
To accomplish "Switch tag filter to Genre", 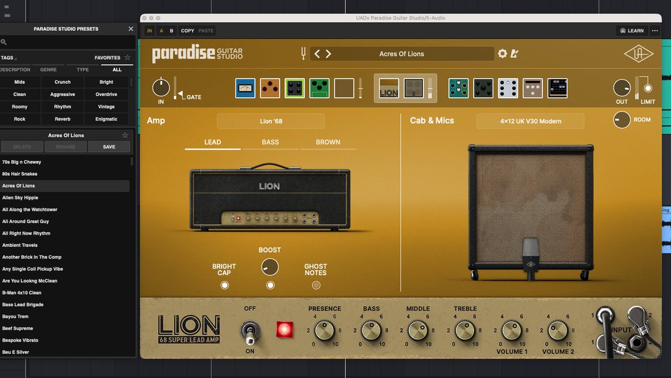I will point(49,70).
